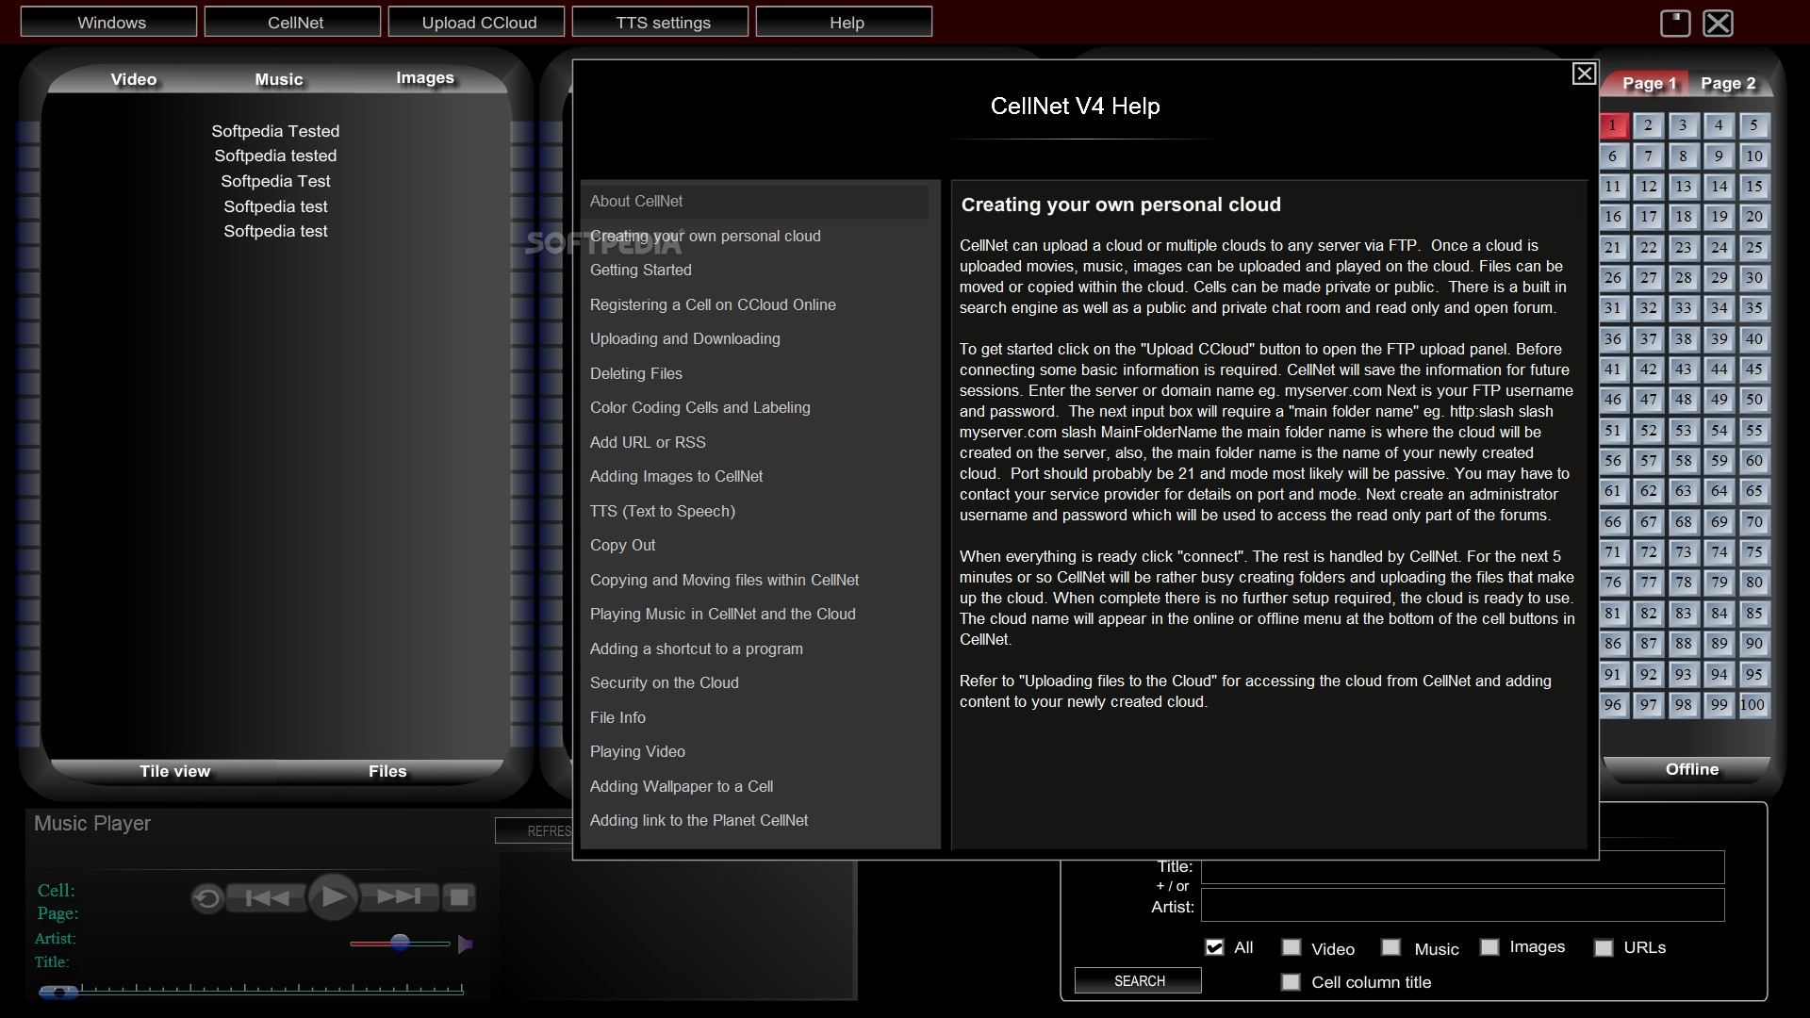This screenshot has width=1810, height=1018.
Task: Switch cell grid to Page 1
Action: coord(1649,83)
